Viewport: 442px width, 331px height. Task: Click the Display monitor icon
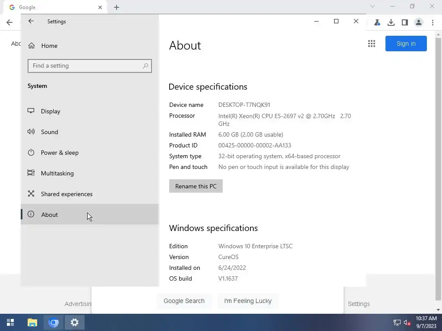click(x=31, y=111)
